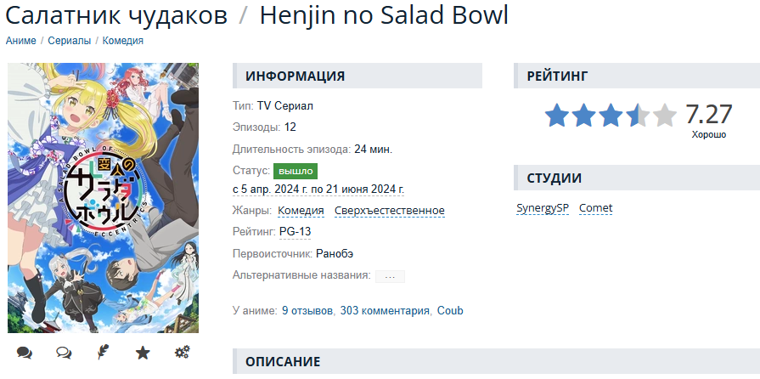Select the fifth gray rating star
The height and width of the screenshot is (379, 760).
click(x=665, y=115)
